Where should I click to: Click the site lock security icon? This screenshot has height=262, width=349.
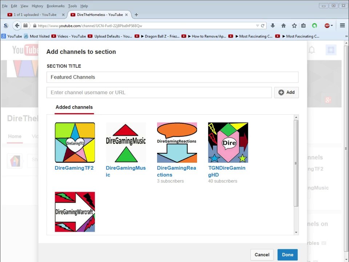coord(35,25)
